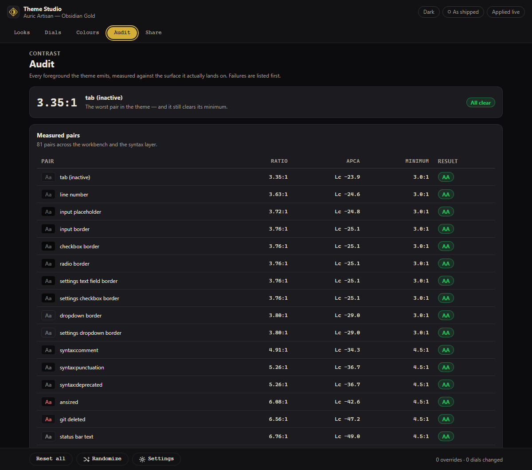Select the 'input border' row label
Screen dimensions: 532x470
[74, 229]
